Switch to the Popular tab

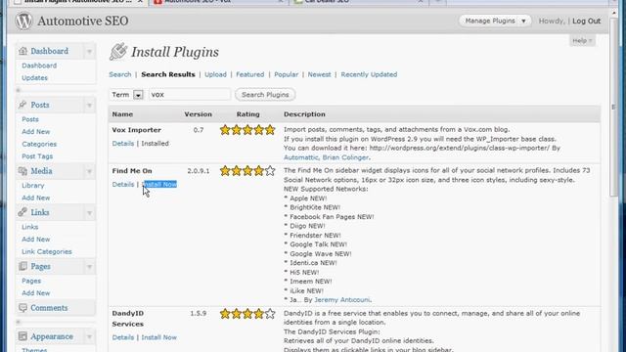(x=287, y=74)
